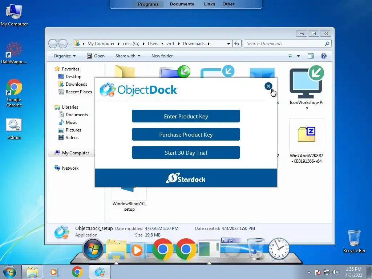This screenshot has width=372, height=279.
Task: Click the Windows Start orb in ObjectDock
Action: [x=93, y=249]
